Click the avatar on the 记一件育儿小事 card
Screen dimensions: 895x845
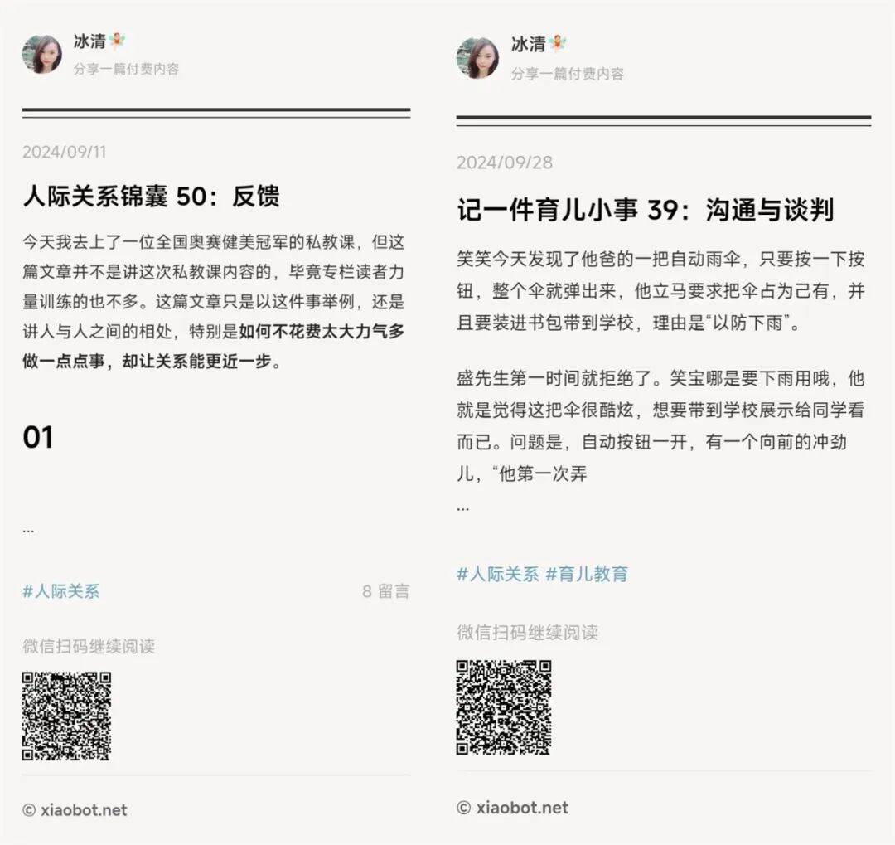click(x=478, y=58)
